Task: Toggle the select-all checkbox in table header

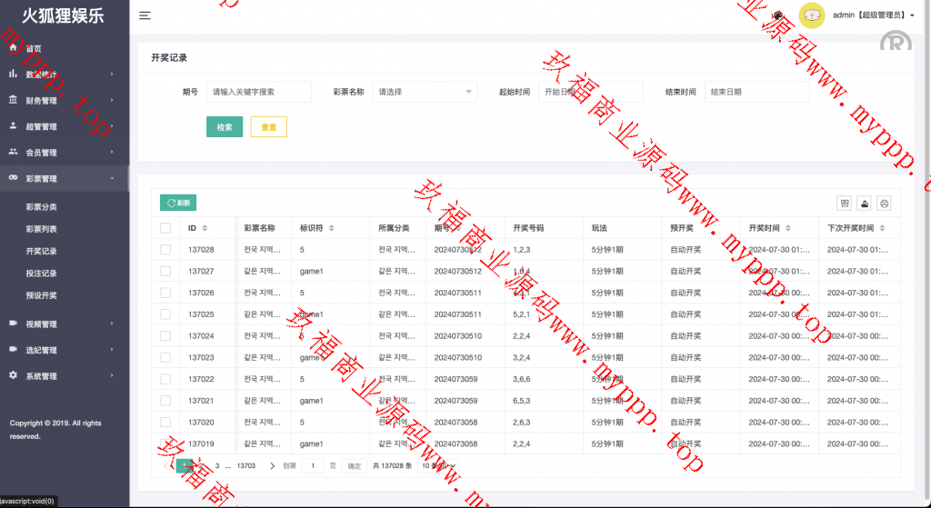Action: 165,228
